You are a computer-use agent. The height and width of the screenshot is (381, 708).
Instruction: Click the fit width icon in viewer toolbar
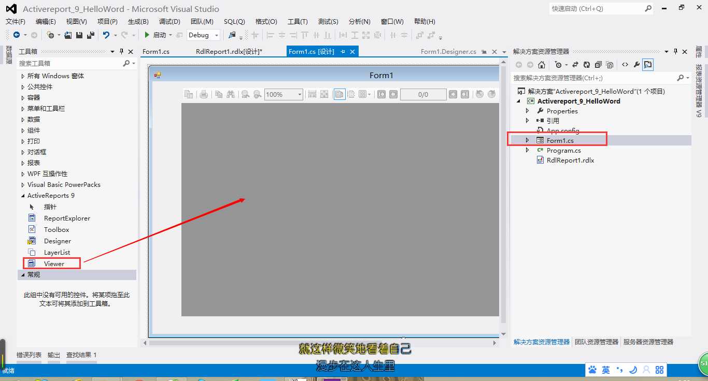[x=312, y=94]
